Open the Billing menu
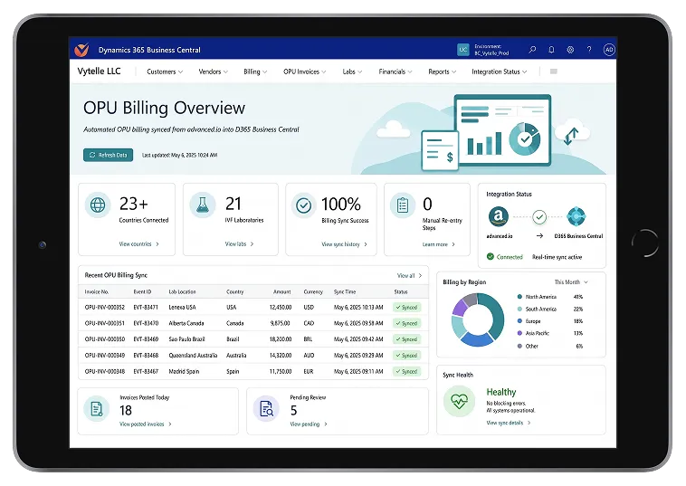Image resolution: width=686 pixels, height=486 pixels. click(255, 71)
